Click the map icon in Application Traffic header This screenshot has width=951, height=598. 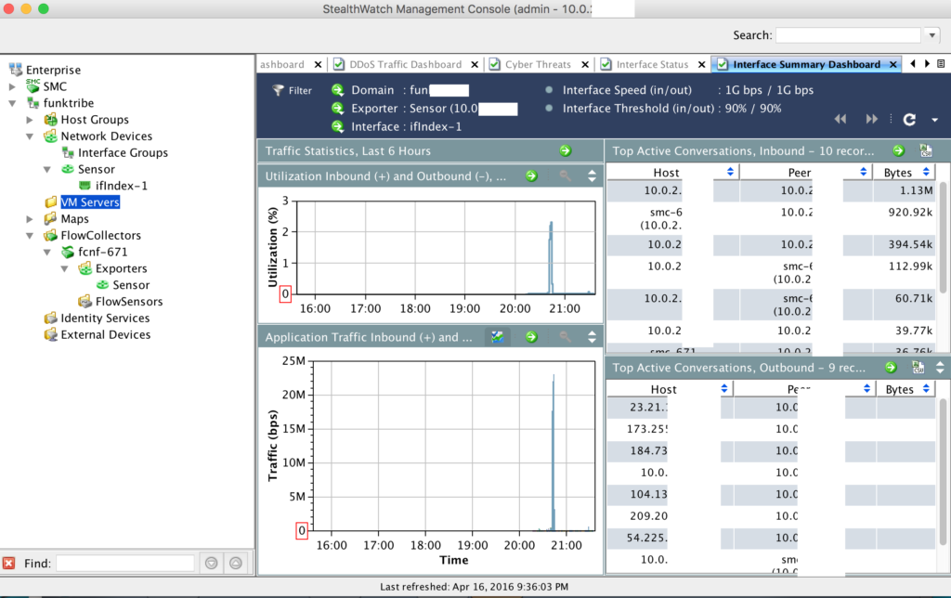pos(499,337)
